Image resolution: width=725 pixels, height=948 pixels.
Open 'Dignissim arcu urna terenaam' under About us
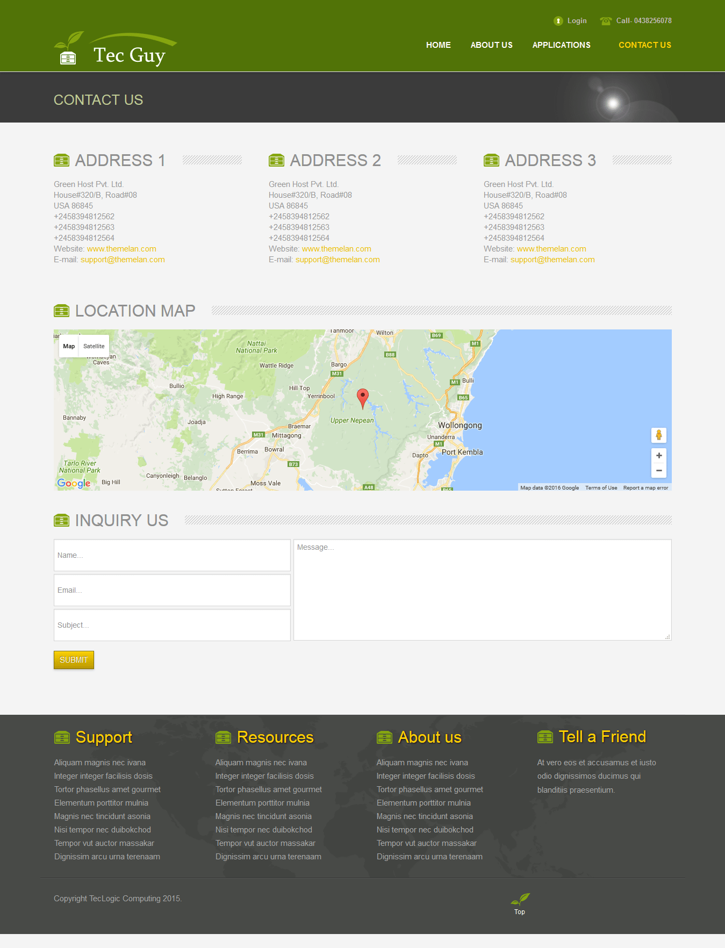click(429, 857)
